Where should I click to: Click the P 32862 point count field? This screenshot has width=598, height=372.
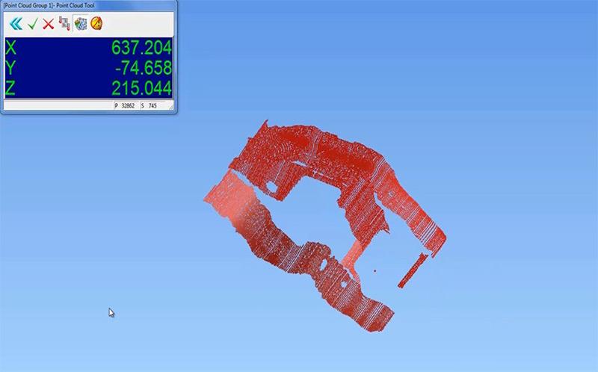[125, 106]
